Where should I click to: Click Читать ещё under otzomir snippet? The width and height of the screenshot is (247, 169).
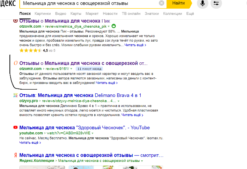coord(107,83)
